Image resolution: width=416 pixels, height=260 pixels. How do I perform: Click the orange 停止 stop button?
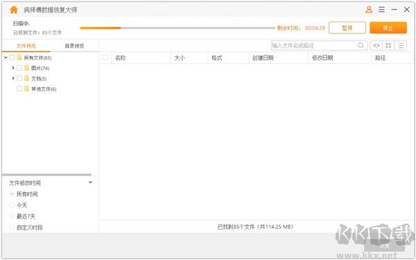pos(388,28)
